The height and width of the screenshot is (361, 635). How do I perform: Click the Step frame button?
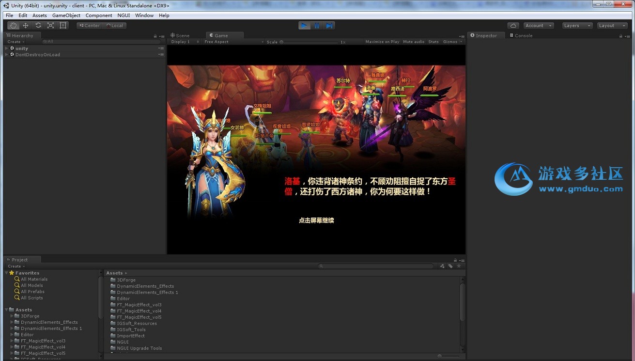(x=329, y=26)
